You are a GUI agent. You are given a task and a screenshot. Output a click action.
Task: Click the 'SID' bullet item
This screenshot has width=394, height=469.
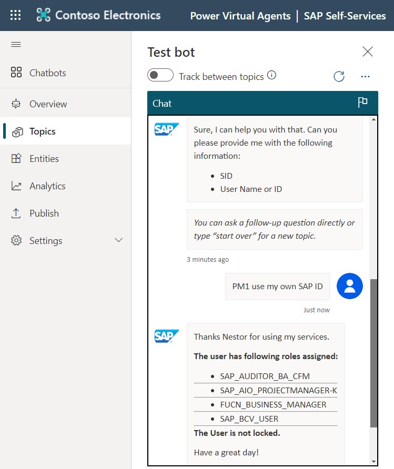(x=226, y=176)
